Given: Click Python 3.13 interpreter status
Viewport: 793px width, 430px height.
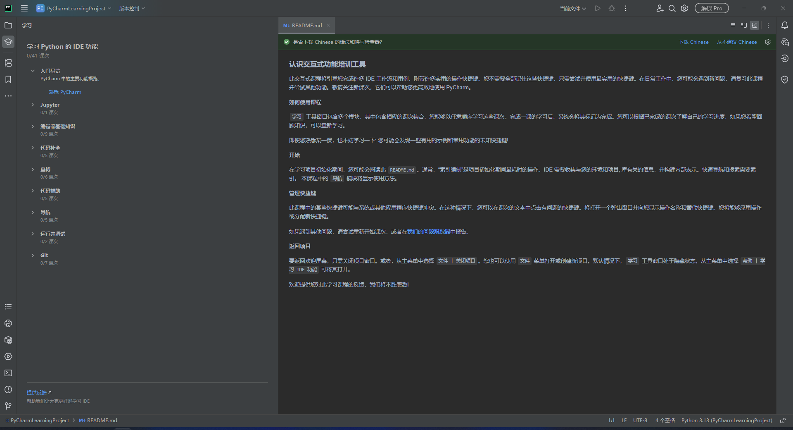Looking at the screenshot, I should click(x=727, y=420).
